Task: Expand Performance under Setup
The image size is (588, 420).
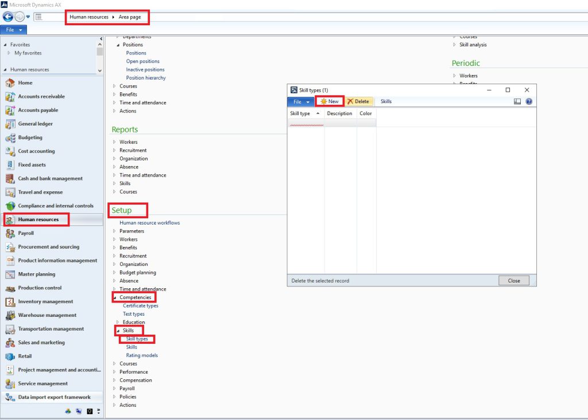Action: pyautogui.click(x=114, y=372)
